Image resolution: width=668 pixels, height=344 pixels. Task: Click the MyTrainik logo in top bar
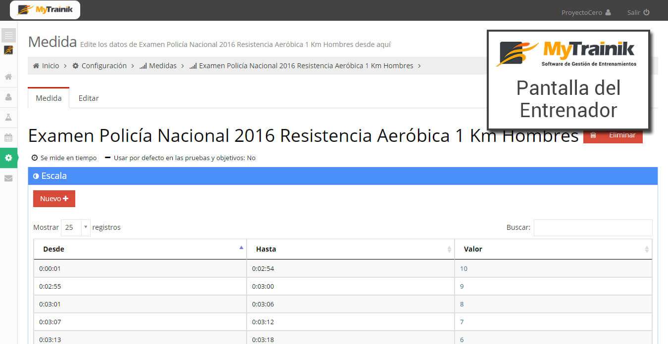point(45,10)
